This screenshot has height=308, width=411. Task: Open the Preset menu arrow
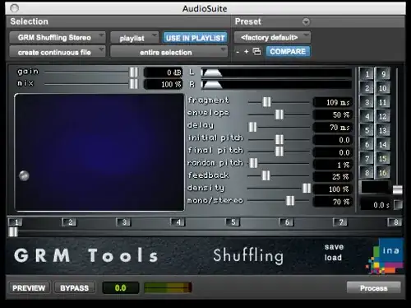click(306, 21)
